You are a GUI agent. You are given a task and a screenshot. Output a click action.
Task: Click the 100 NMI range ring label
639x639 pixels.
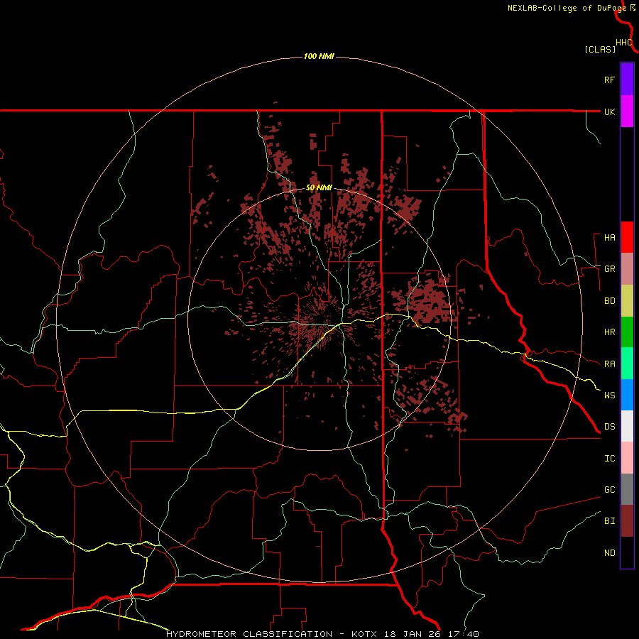pyautogui.click(x=319, y=56)
